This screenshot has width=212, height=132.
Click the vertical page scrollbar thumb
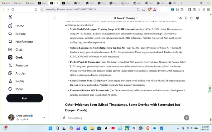[x=211, y=120]
